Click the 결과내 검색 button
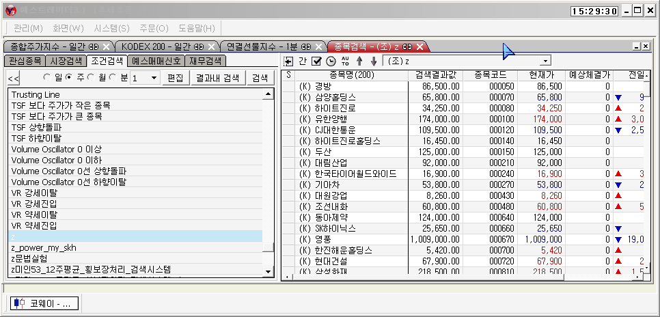 coord(217,78)
